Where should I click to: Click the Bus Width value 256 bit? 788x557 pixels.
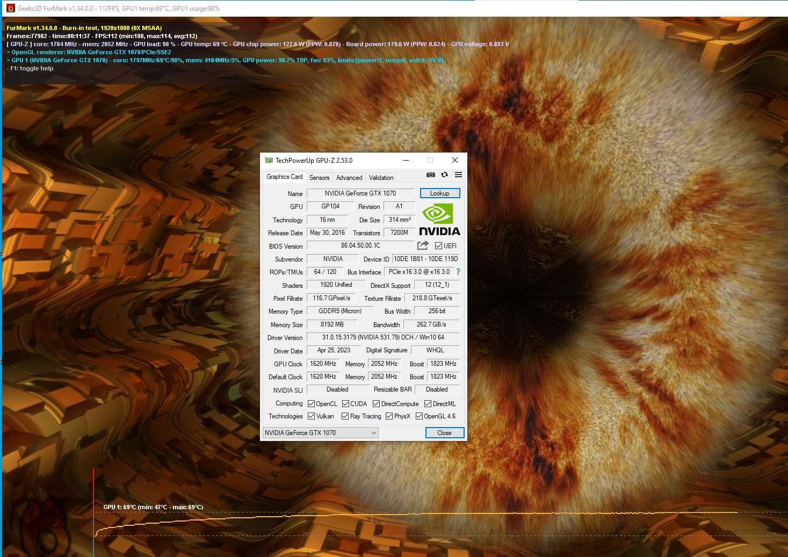click(x=437, y=311)
